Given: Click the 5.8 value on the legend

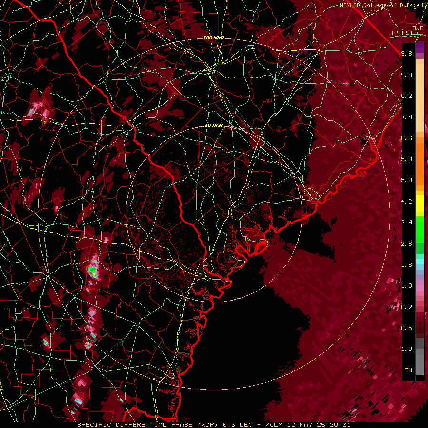Looking at the screenshot, I should coord(407,159).
